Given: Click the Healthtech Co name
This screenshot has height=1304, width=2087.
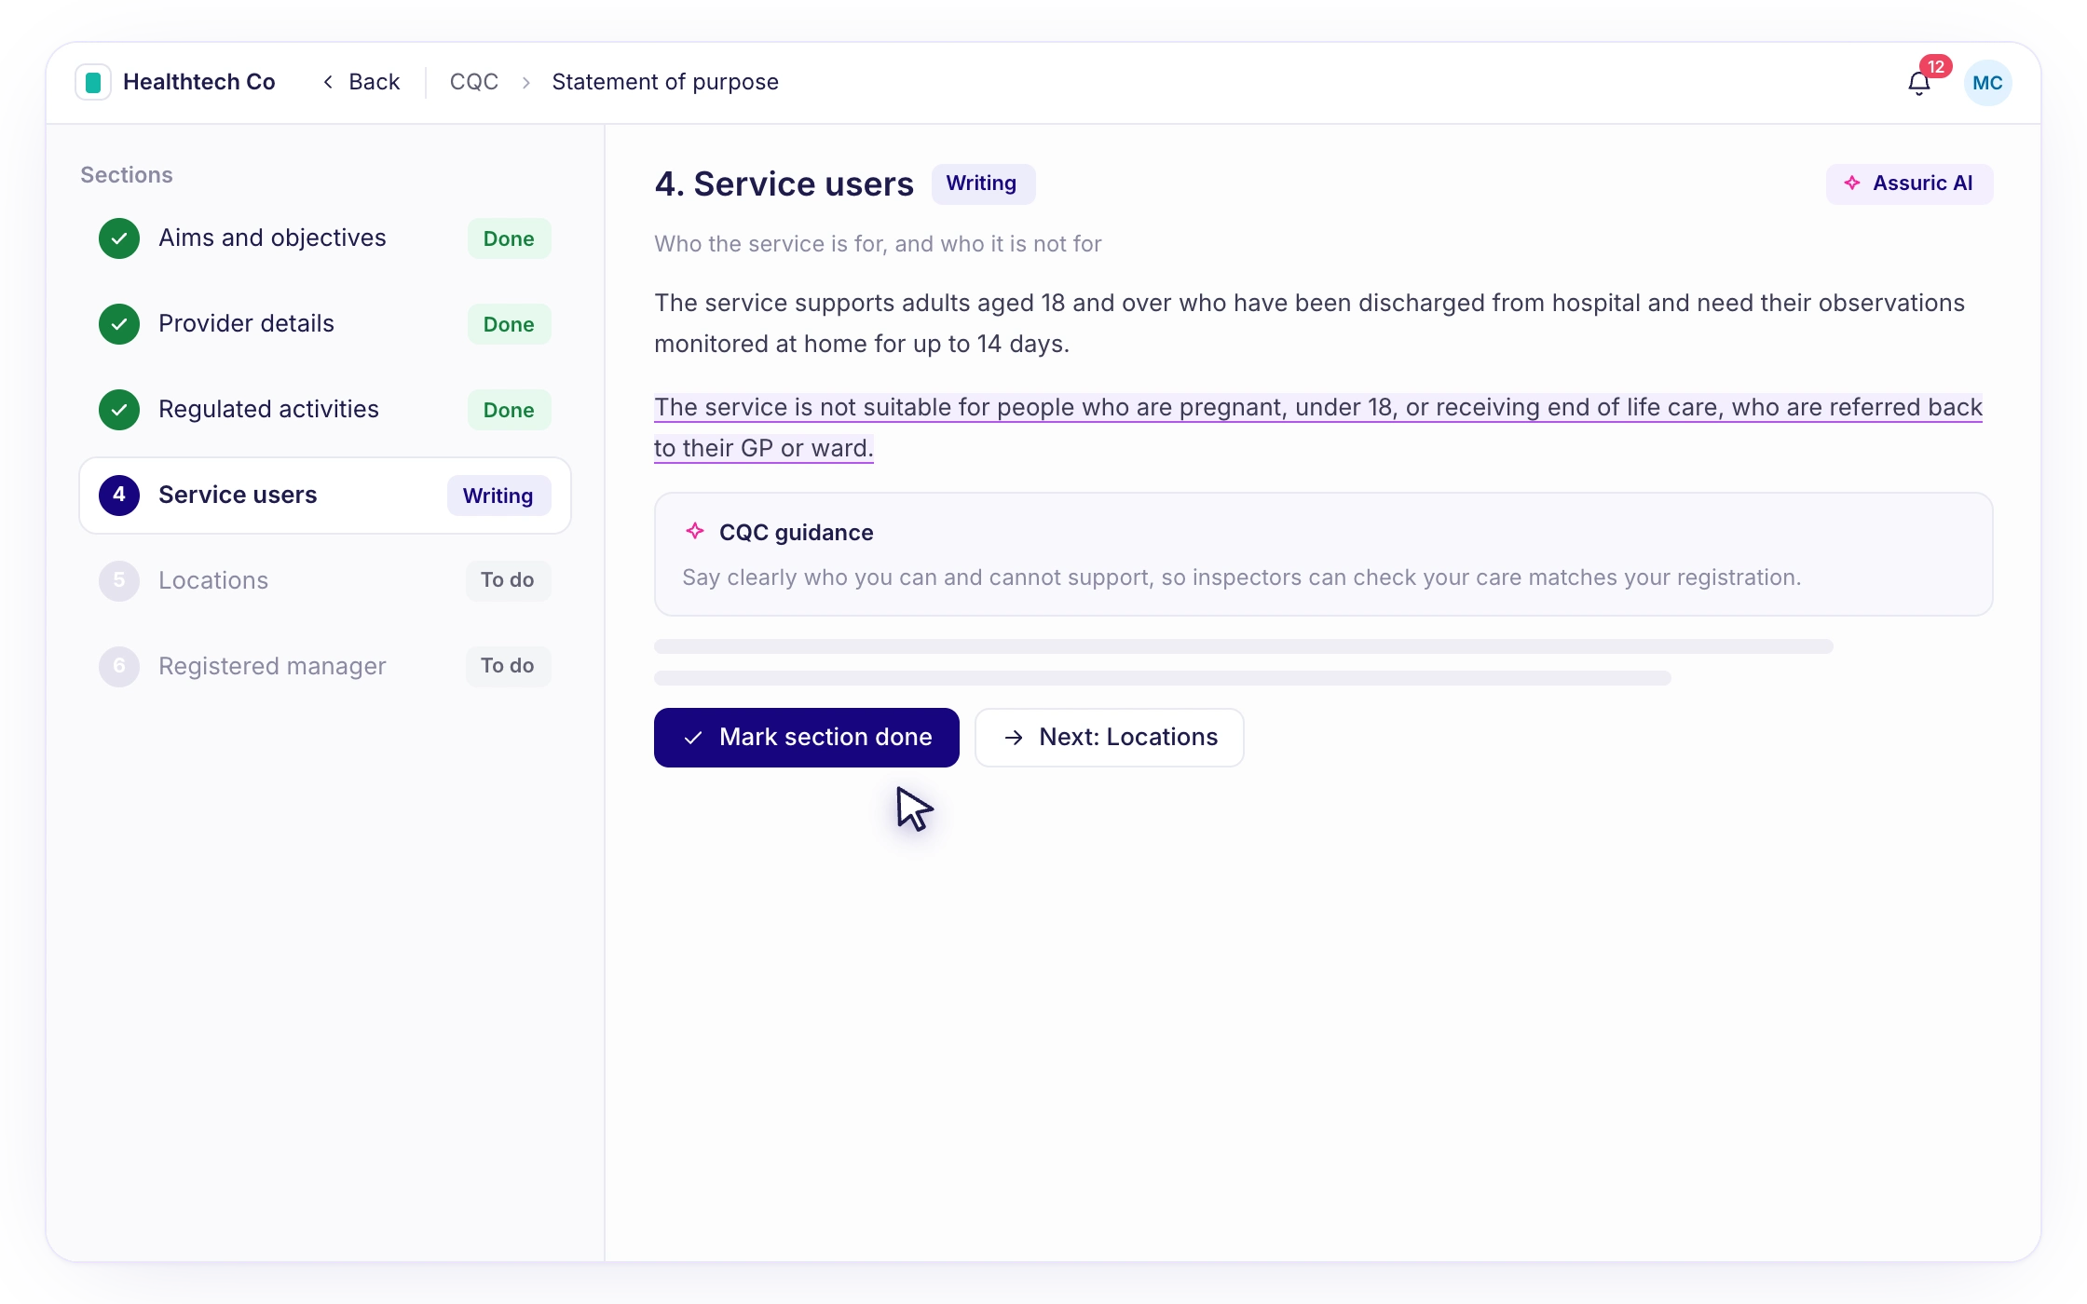Looking at the screenshot, I should [x=198, y=82].
